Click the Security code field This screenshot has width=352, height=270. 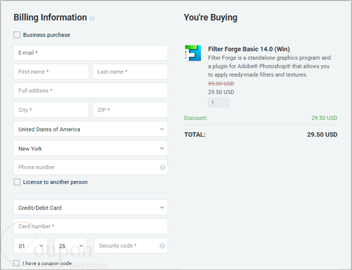tap(131, 246)
